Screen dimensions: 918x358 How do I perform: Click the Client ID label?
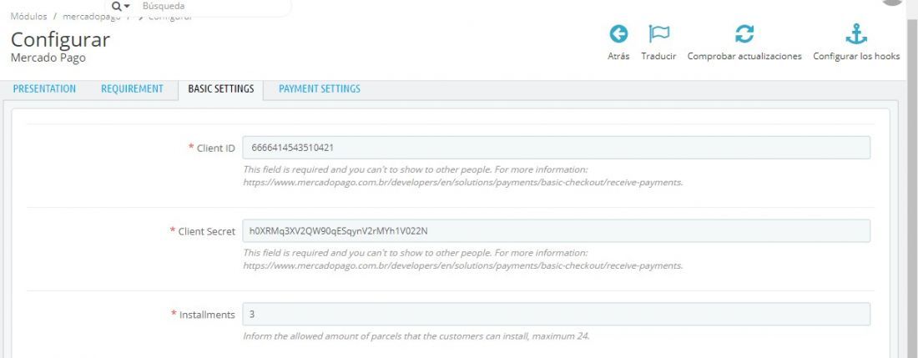coord(216,148)
